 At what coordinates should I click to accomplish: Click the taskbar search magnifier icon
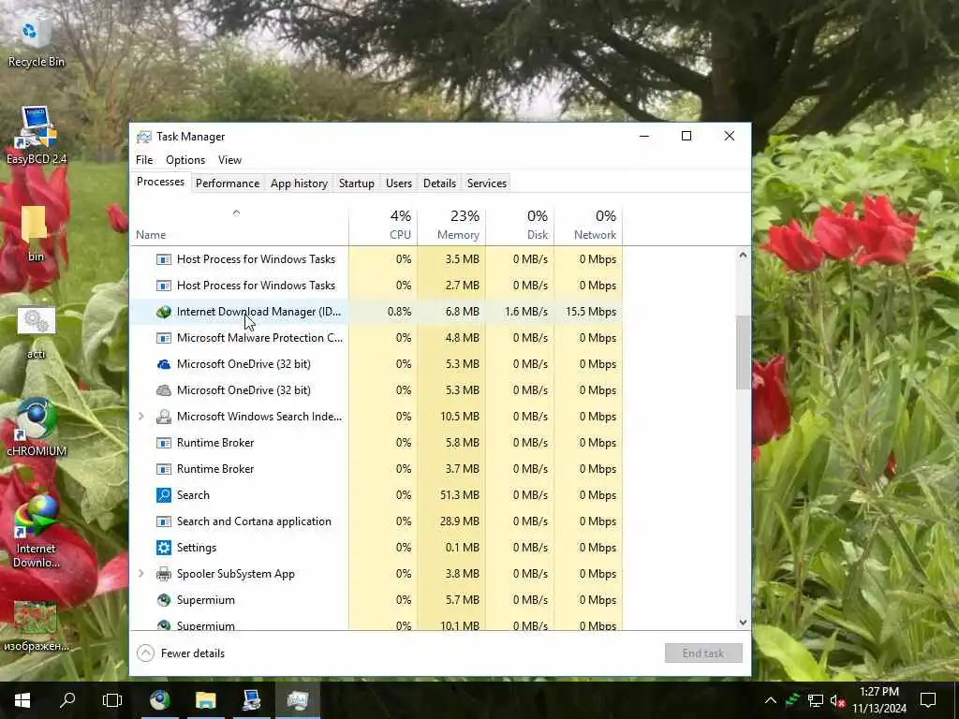coord(67,700)
